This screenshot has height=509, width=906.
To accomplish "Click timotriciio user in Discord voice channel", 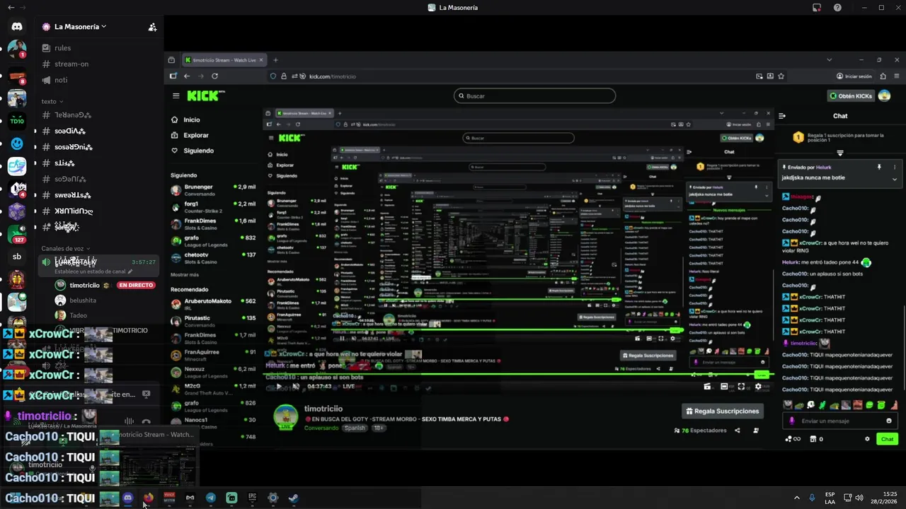I will pos(105,285).
